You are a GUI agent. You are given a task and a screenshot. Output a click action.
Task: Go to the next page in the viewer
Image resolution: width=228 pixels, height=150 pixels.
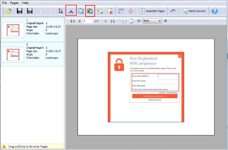click(106, 21)
